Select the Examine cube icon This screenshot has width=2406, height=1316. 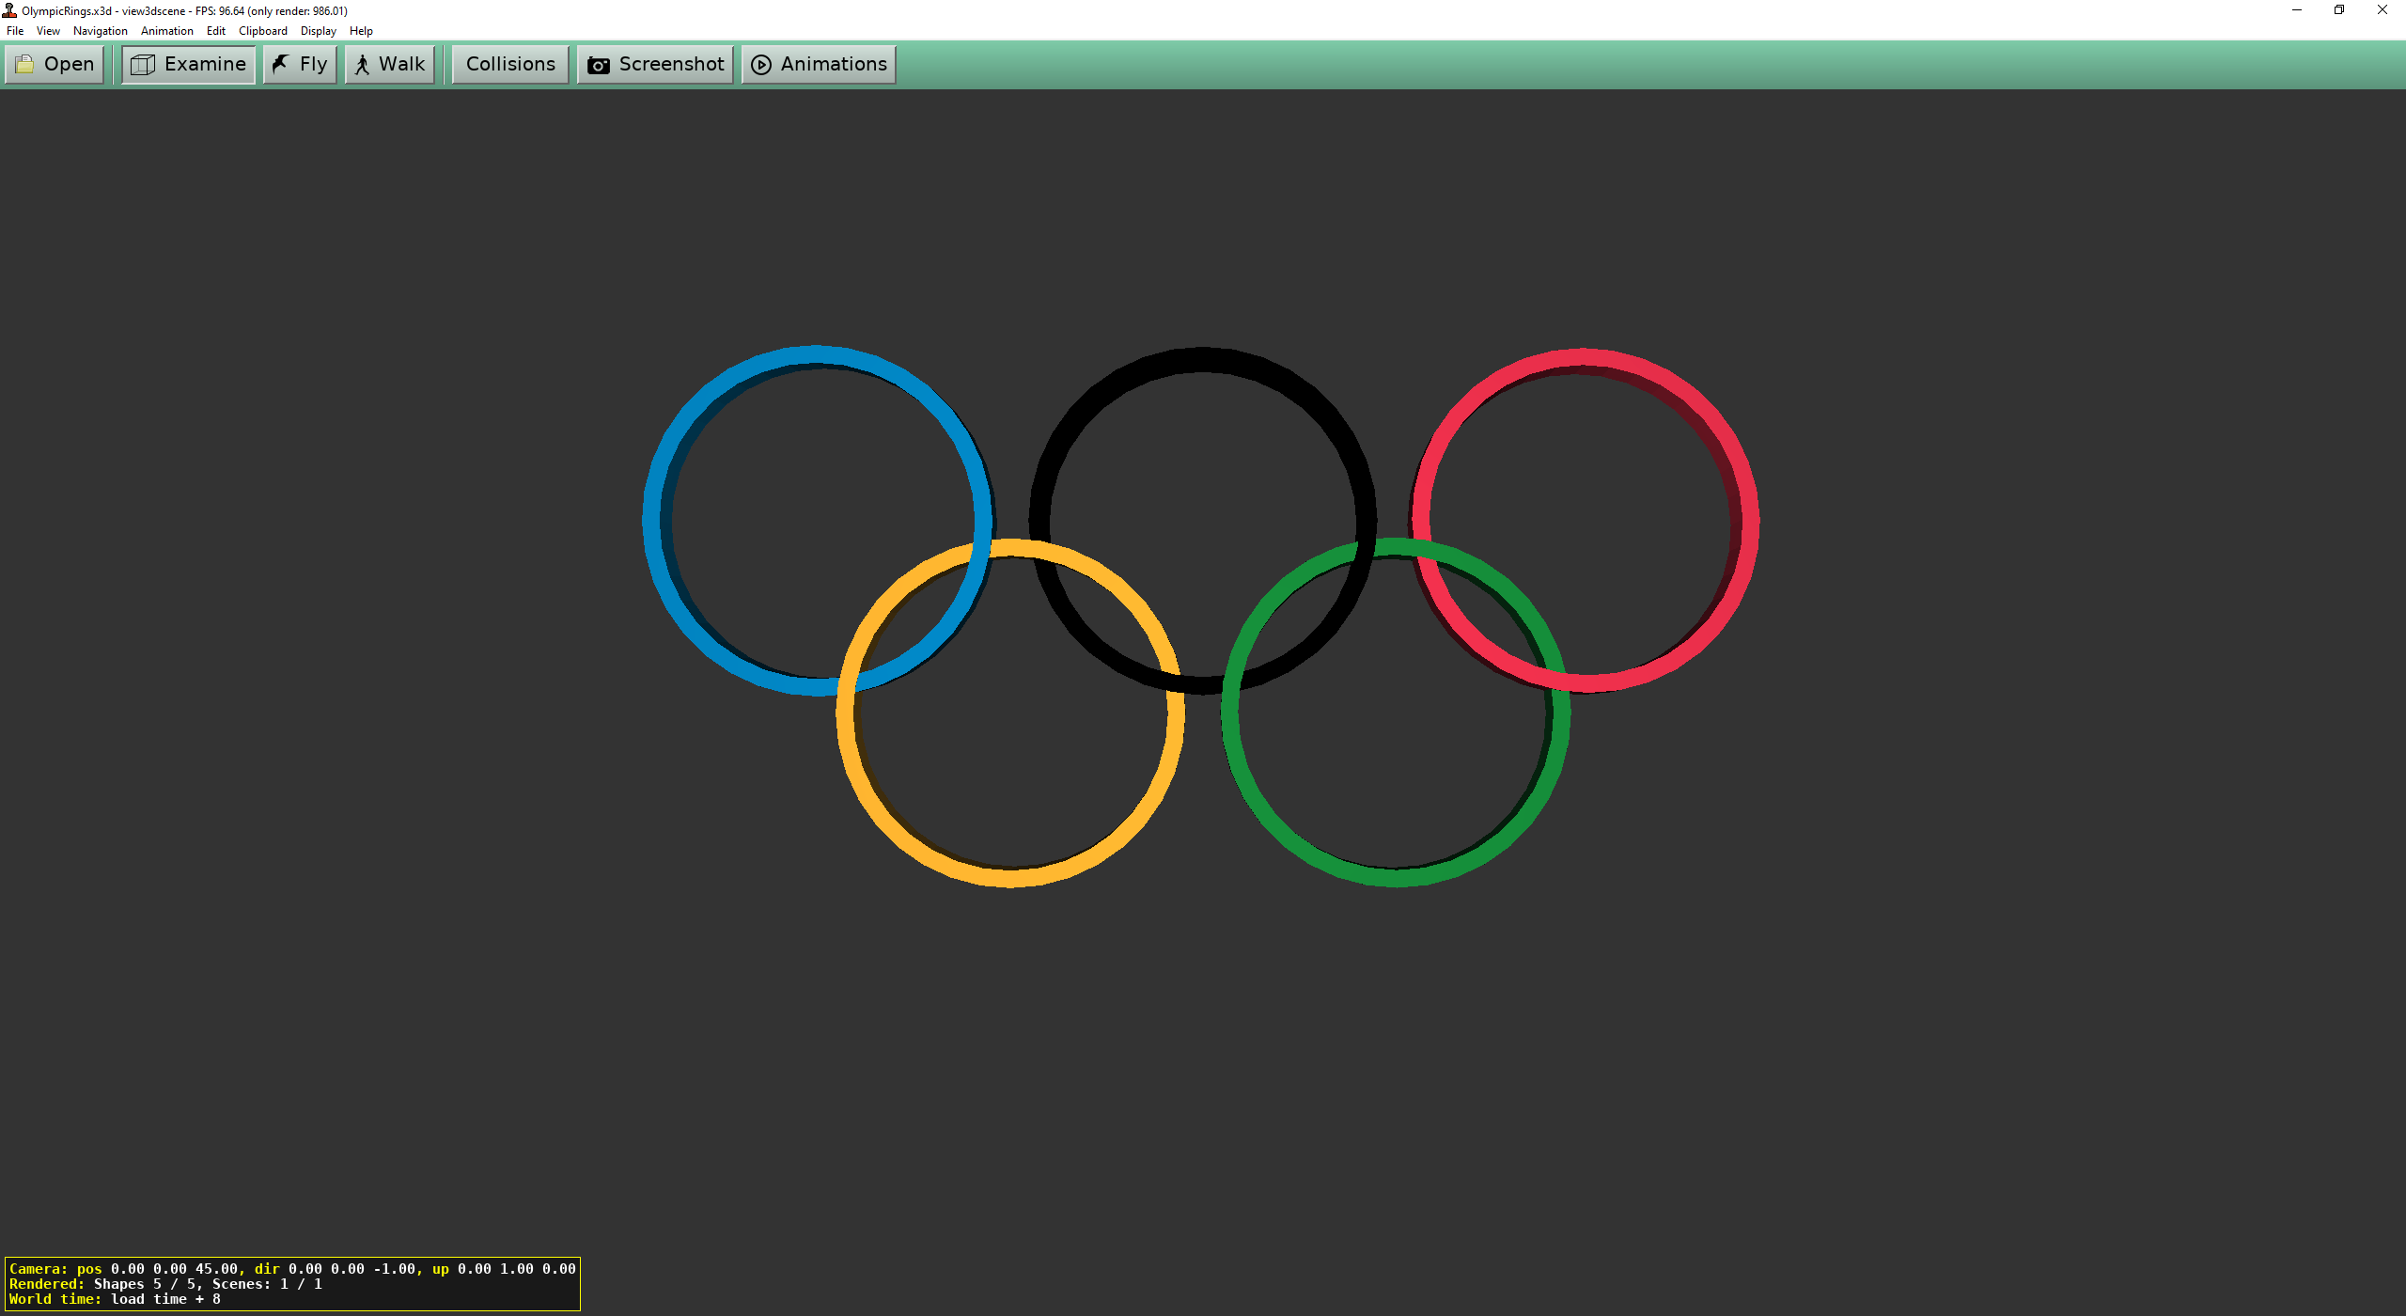click(x=143, y=64)
